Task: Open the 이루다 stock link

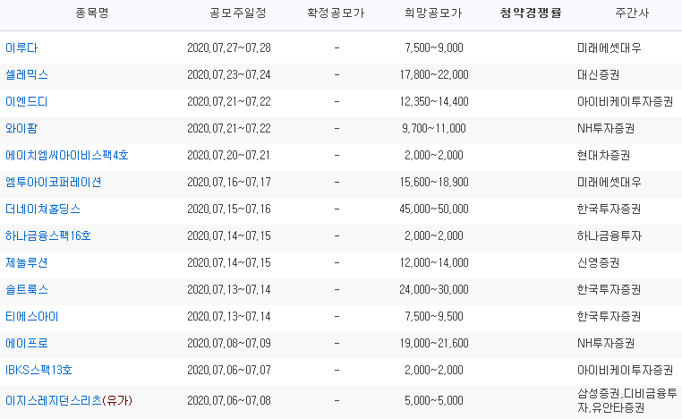Action: coord(21,47)
